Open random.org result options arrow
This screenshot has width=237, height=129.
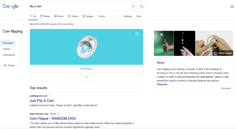click(58, 114)
